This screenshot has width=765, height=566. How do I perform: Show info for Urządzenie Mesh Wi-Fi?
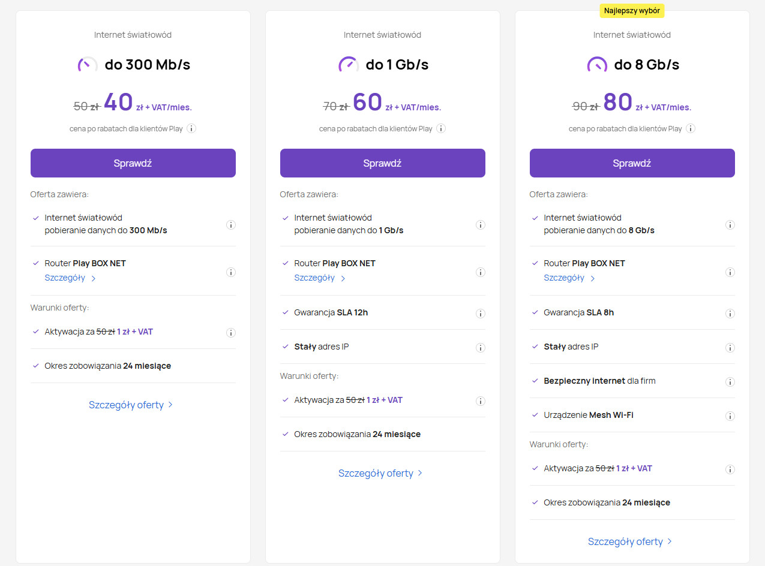[x=730, y=416]
